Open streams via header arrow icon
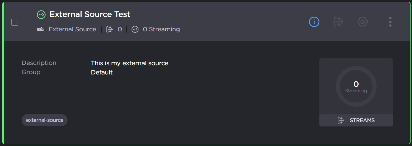The width and height of the screenshot is (412, 146). coord(338,22)
